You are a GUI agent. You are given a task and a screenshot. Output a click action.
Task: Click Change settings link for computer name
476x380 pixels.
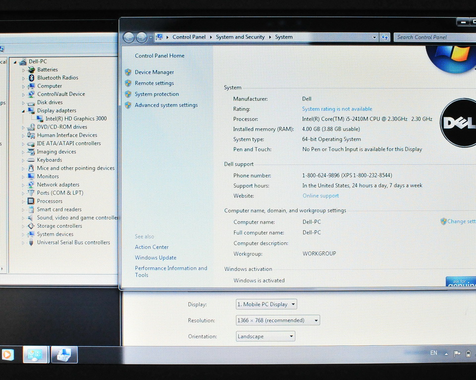pyautogui.click(x=461, y=222)
